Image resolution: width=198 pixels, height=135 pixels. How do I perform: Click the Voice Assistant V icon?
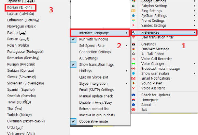(x=133, y=88)
